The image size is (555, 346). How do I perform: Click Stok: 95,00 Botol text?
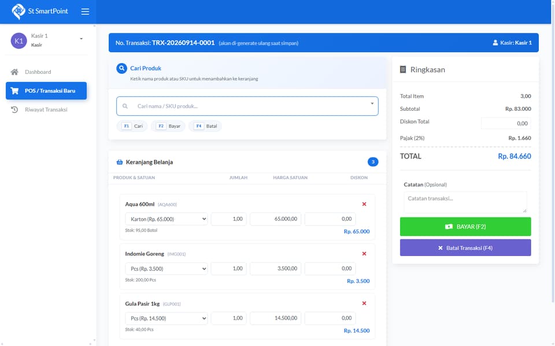click(x=141, y=230)
